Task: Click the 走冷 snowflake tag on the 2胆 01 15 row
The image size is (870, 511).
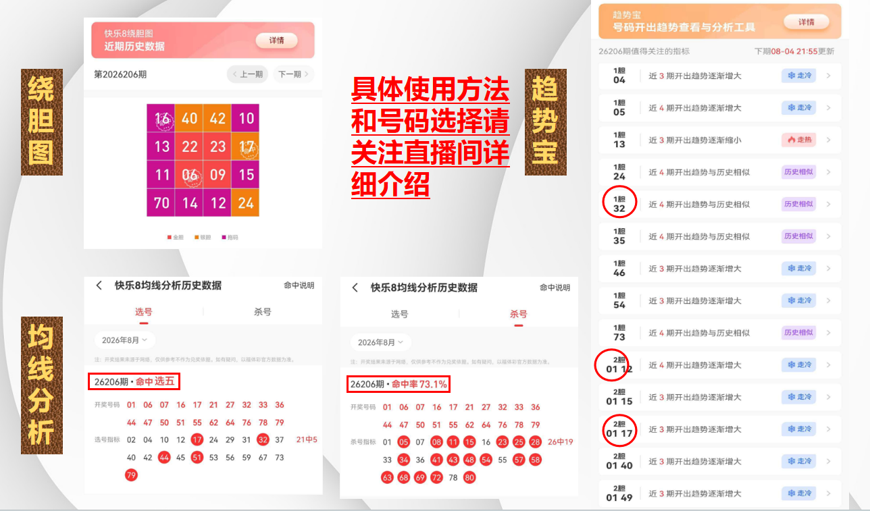Action: tap(798, 397)
